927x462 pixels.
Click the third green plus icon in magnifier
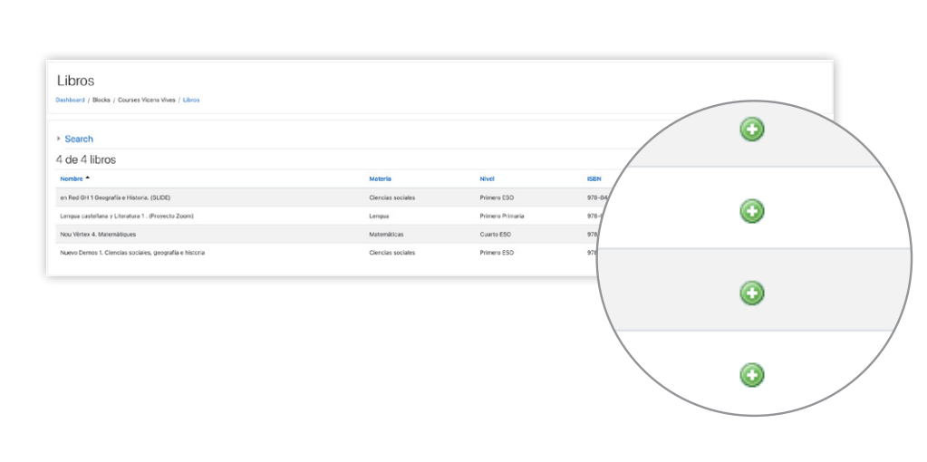[x=752, y=293]
